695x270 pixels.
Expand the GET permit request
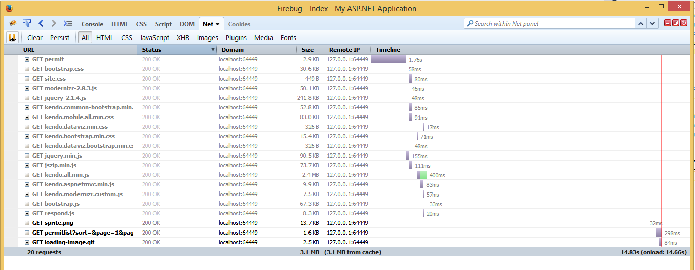tap(27, 59)
